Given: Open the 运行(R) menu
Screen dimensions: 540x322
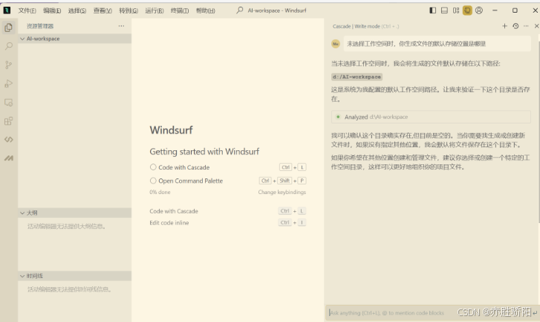Looking at the screenshot, I should pos(154,10).
